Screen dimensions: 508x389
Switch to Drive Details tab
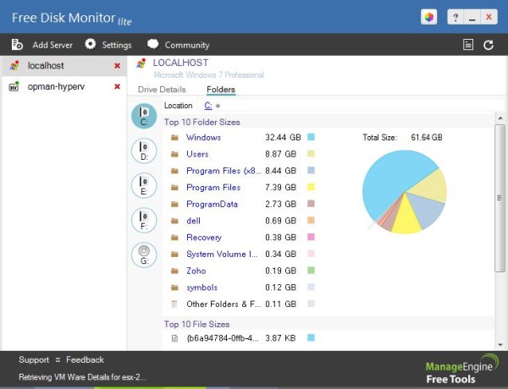pos(162,90)
